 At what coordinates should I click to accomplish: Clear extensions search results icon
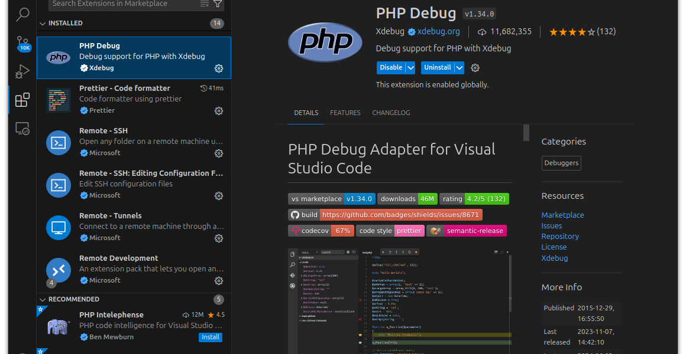pos(204,4)
